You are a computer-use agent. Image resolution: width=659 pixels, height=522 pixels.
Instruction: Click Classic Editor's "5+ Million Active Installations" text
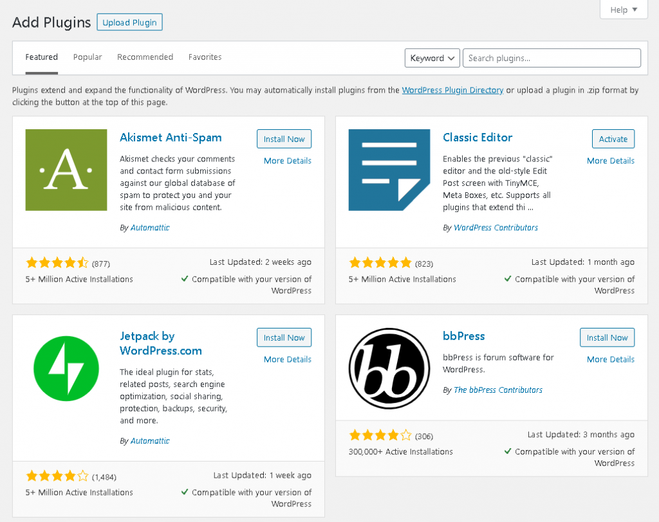[x=402, y=279]
